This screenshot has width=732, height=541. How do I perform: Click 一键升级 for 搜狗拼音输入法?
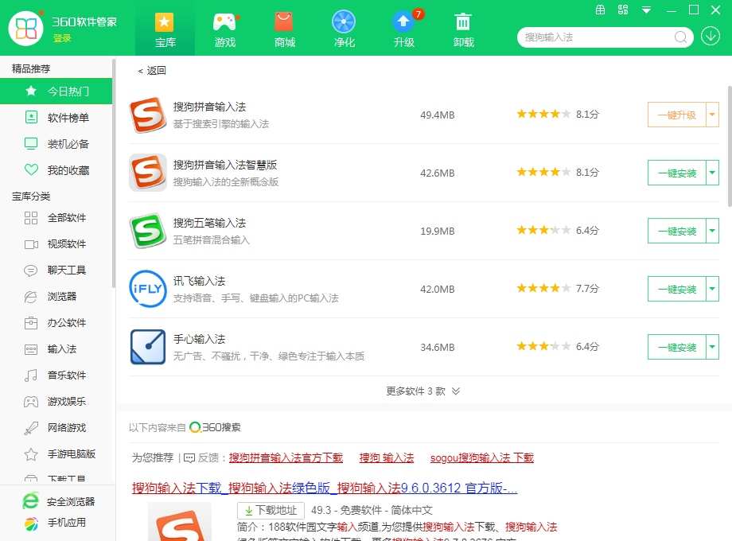coord(677,115)
